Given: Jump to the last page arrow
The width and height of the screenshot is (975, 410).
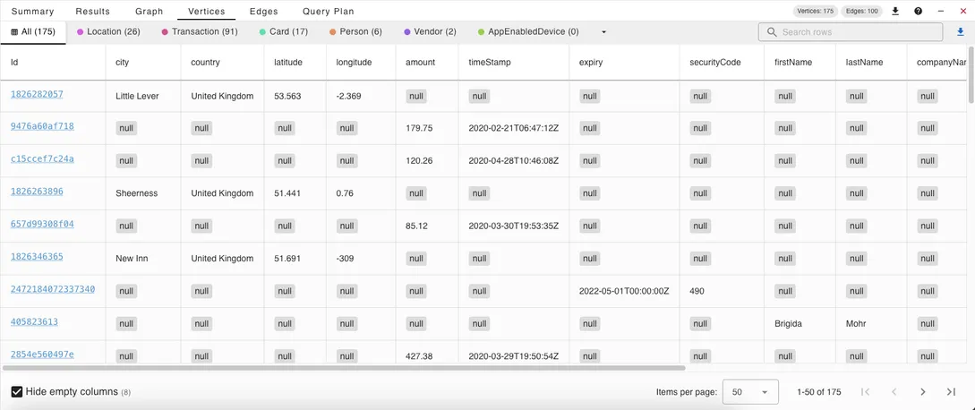Looking at the screenshot, I should click(x=951, y=392).
